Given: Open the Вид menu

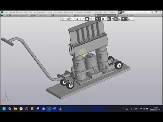Looking at the screenshot, I should [x=25, y=12].
